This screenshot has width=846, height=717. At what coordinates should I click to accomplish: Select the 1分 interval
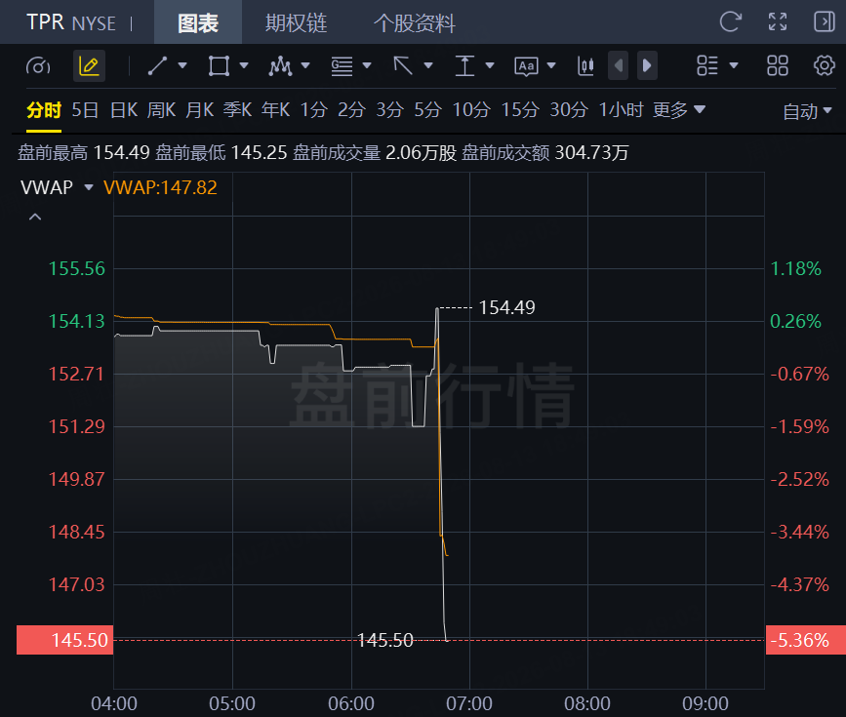point(314,110)
